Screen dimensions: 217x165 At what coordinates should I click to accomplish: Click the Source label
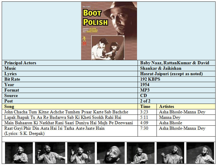pyautogui.click(x=11, y=96)
